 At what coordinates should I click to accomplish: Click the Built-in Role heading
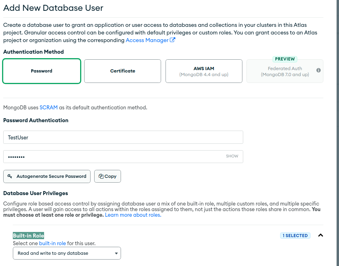point(28,236)
